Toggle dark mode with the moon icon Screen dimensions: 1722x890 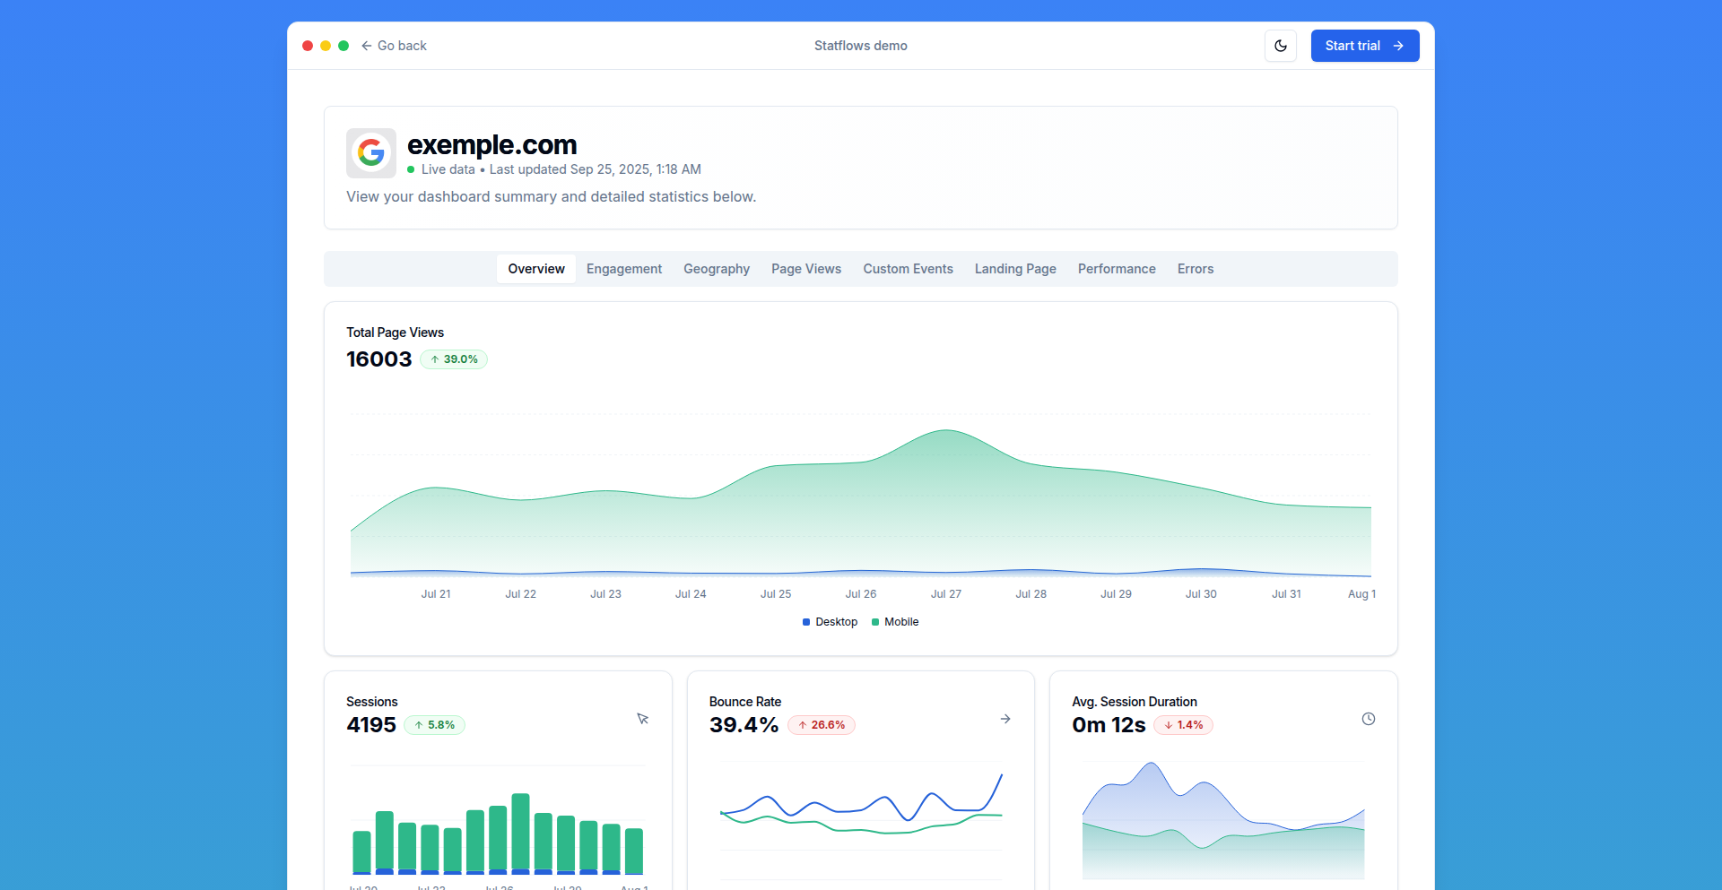point(1280,46)
